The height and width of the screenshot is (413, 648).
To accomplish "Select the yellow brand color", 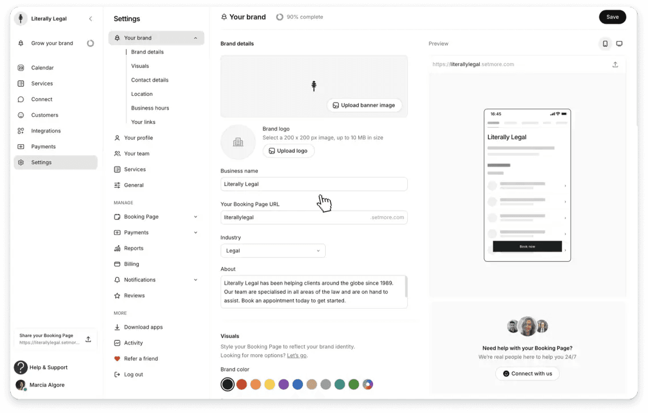I will click(x=269, y=384).
